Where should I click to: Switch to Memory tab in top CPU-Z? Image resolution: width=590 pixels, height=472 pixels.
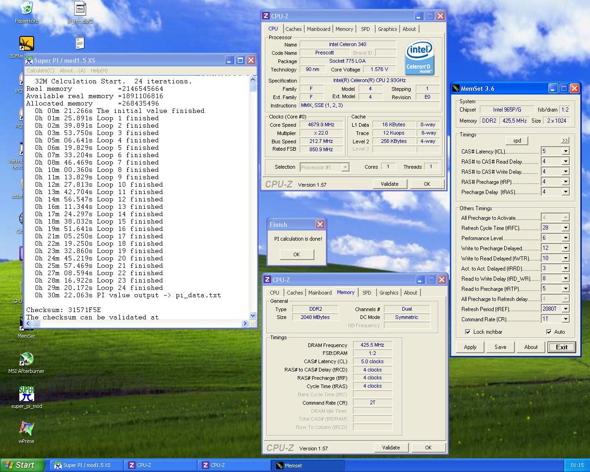click(344, 29)
